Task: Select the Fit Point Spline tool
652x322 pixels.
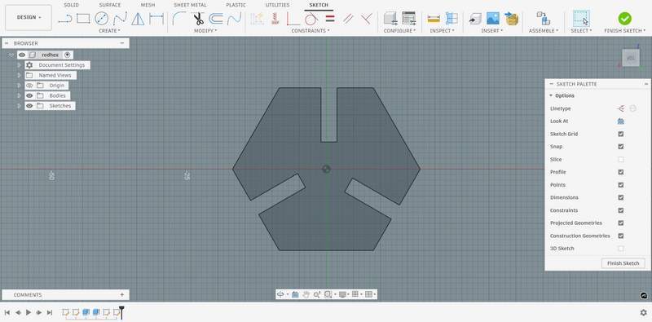Action: pos(120,18)
